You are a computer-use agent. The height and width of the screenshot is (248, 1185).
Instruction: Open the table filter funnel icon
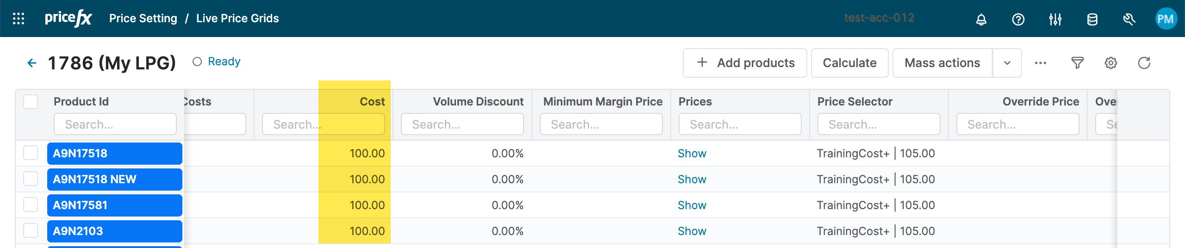pos(1077,63)
